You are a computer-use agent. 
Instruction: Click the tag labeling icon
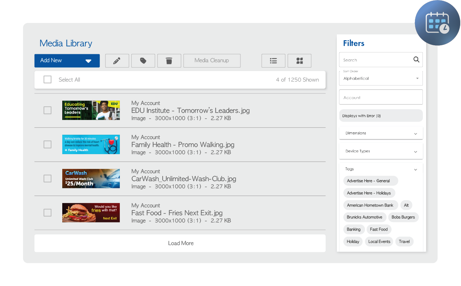(143, 61)
